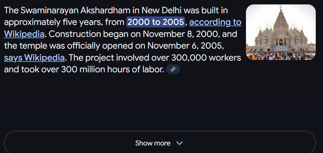Viewport: 323px width, 153px height.
Task: Click the phrase "300,000 workers"
Action: coord(206,58)
